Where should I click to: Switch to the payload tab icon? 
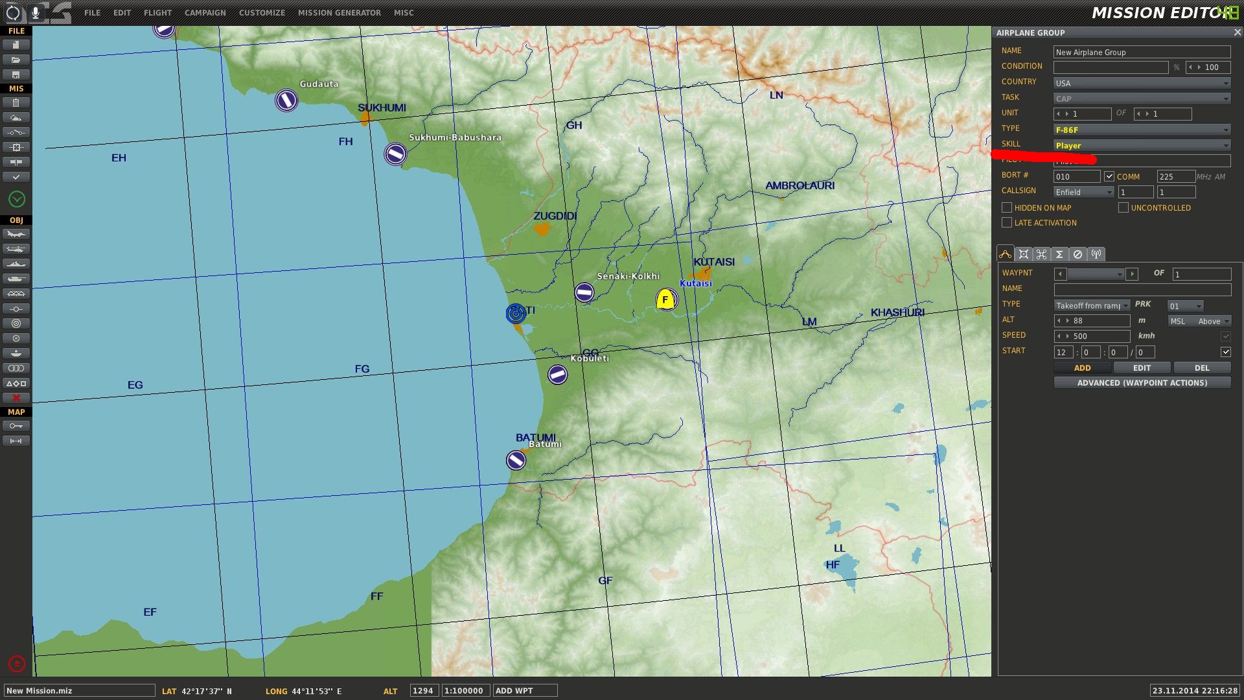click(x=1024, y=254)
